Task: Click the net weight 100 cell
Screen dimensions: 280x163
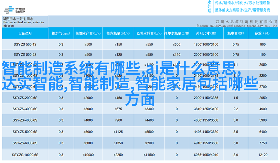Action: 263,55
